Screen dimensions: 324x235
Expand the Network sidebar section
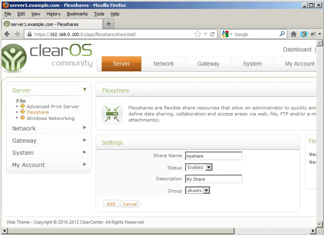pyautogui.click(x=85, y=128)
